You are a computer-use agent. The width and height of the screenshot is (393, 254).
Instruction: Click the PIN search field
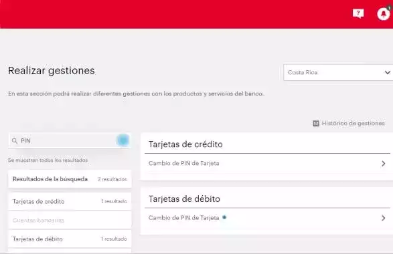coord(70,140)
